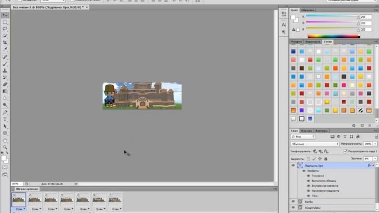
Task: Select the Hand tool
Action: (5, 141)
